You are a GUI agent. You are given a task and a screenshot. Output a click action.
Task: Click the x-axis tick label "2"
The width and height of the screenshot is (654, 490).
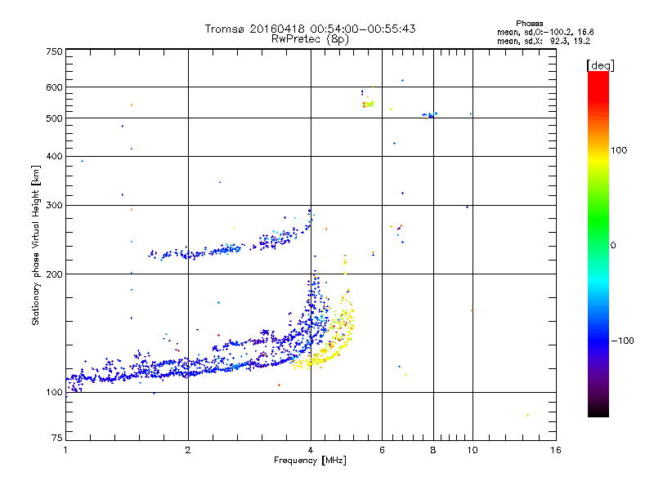[188, 450]
